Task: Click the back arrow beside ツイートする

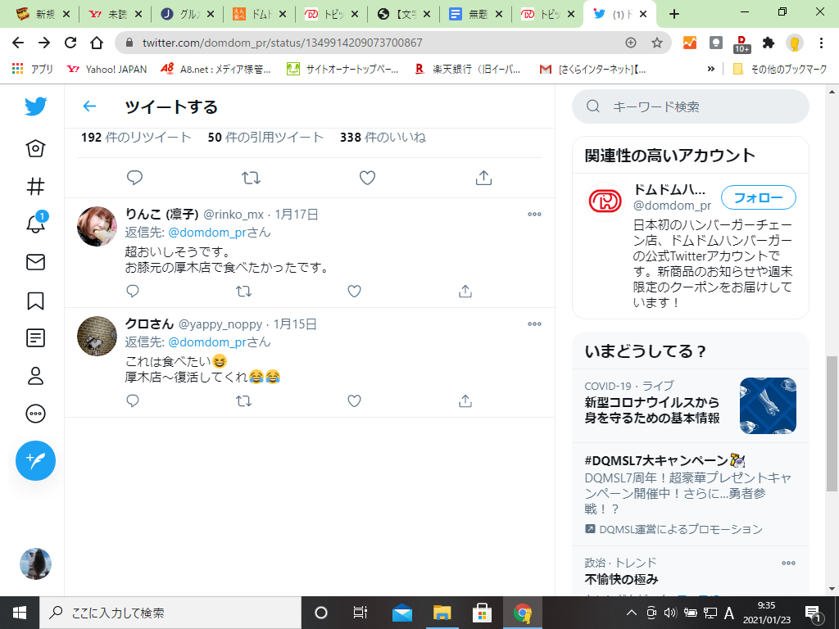Action: [x=89, y=106]
